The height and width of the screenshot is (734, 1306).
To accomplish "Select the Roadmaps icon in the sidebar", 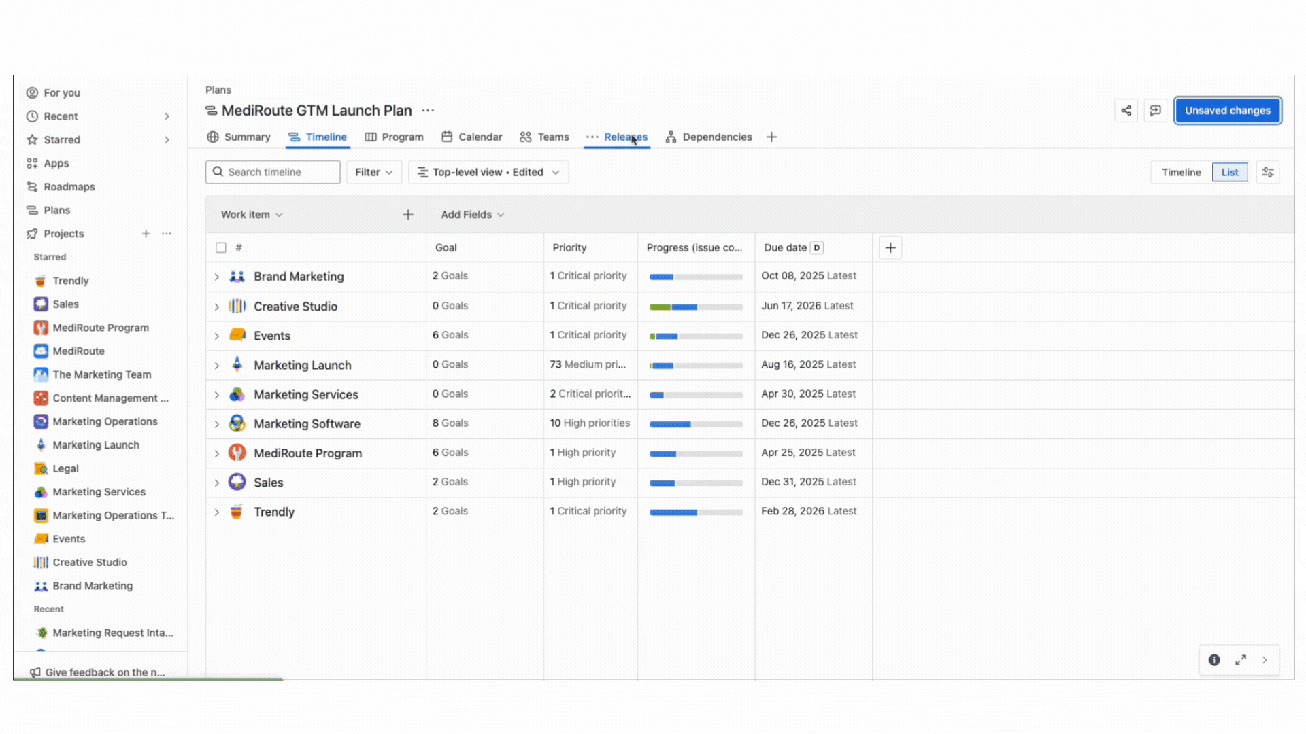I will (x=33, y=186).
